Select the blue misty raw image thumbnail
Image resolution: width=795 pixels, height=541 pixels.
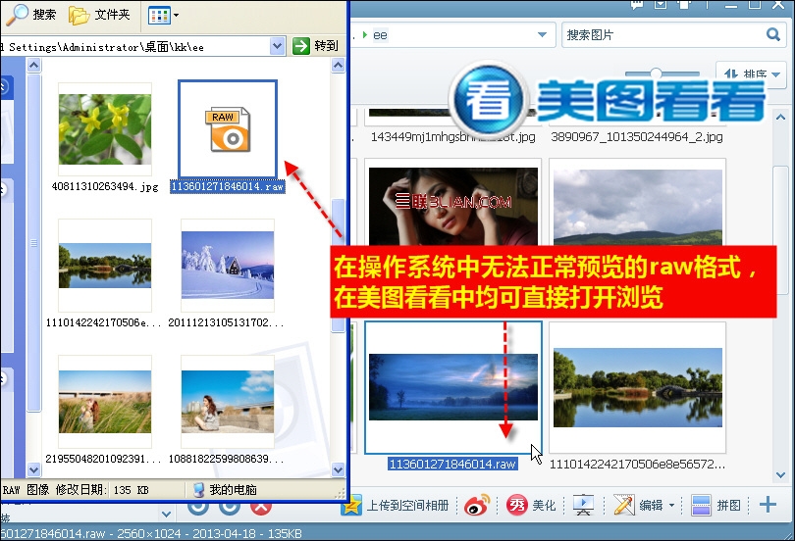(x=453, y=387)
